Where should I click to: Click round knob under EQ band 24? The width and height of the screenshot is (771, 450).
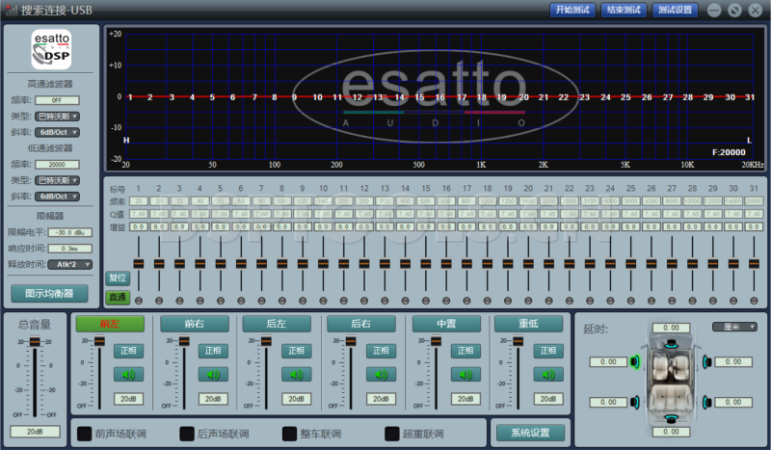[610, 301]
